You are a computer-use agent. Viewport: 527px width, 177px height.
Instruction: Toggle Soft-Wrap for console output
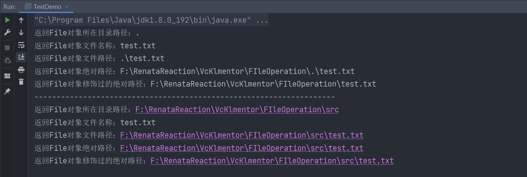click(21, 45)
